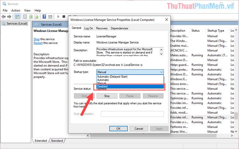The width and height of the screenshot is (239, 149).
Task: Sort by the Description column header
Action: point(180,31)
